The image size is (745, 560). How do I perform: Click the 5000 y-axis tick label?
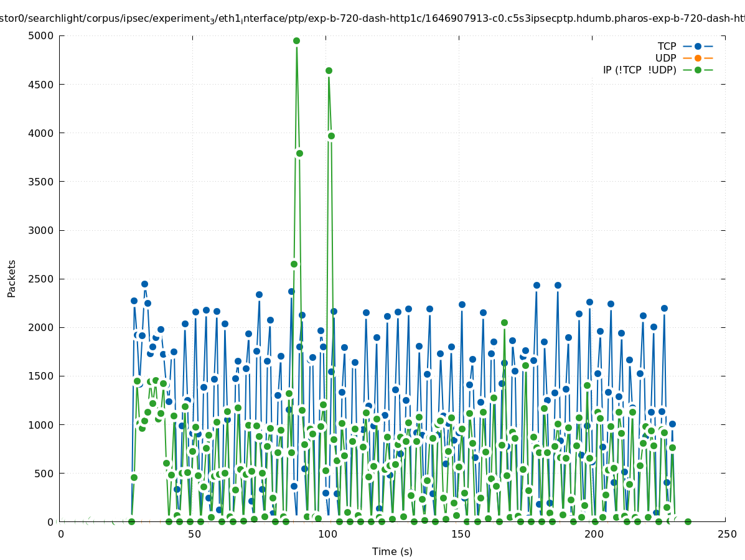(x=41, y=35)
